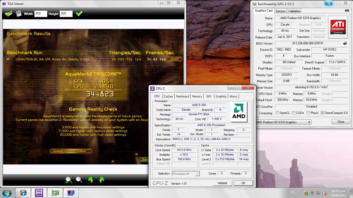The width and height of the screenshot is (353, 198).
Task: Open the Validation tab in GPU-Z
Action: [294, 11]
